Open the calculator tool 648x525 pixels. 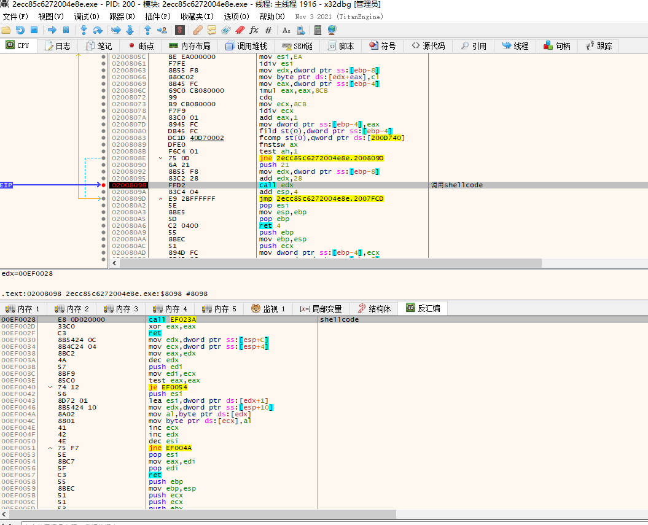[x=318, y=30]
